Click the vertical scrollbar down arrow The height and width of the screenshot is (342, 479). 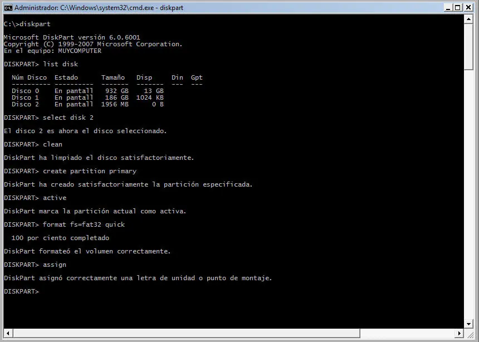tap(468, 324)
